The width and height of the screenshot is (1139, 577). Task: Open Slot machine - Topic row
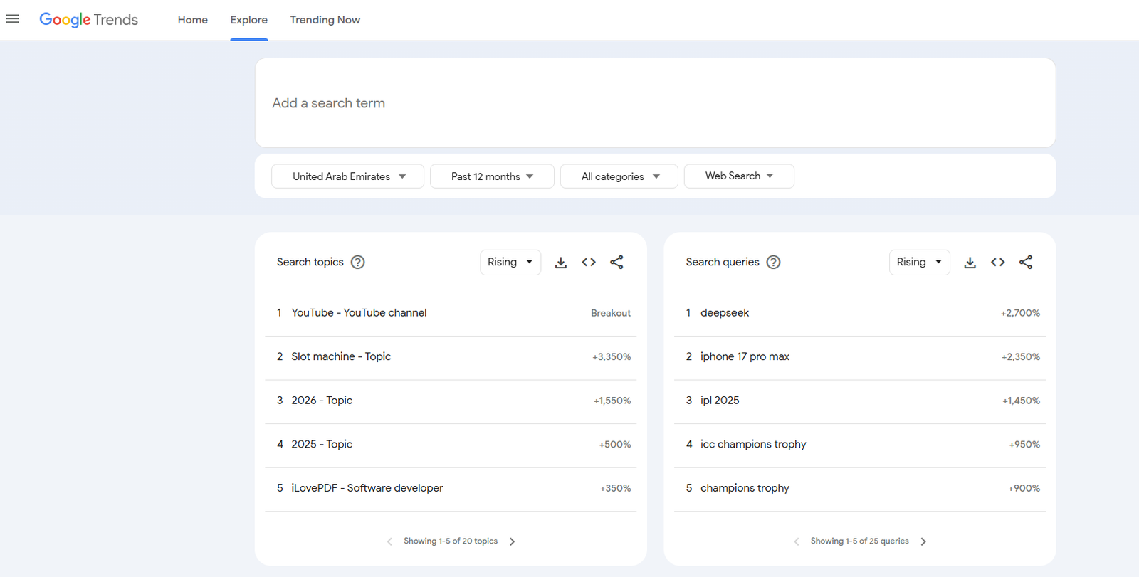click(451, 357)
